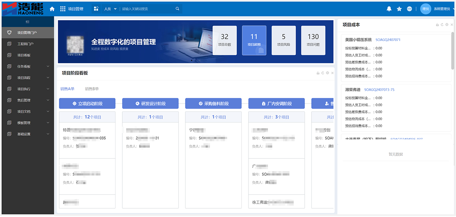Screen dimensions: 456x217
Task: Click the 项目执行 sidebar icon
Action: [x=9, y=89]
